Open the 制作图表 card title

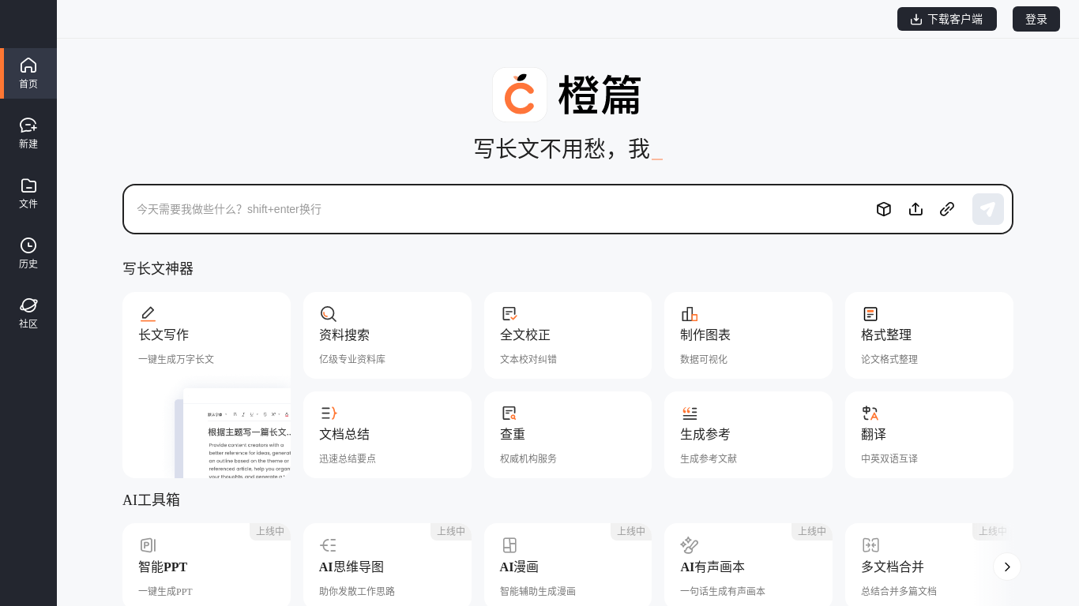coord(705,335)
